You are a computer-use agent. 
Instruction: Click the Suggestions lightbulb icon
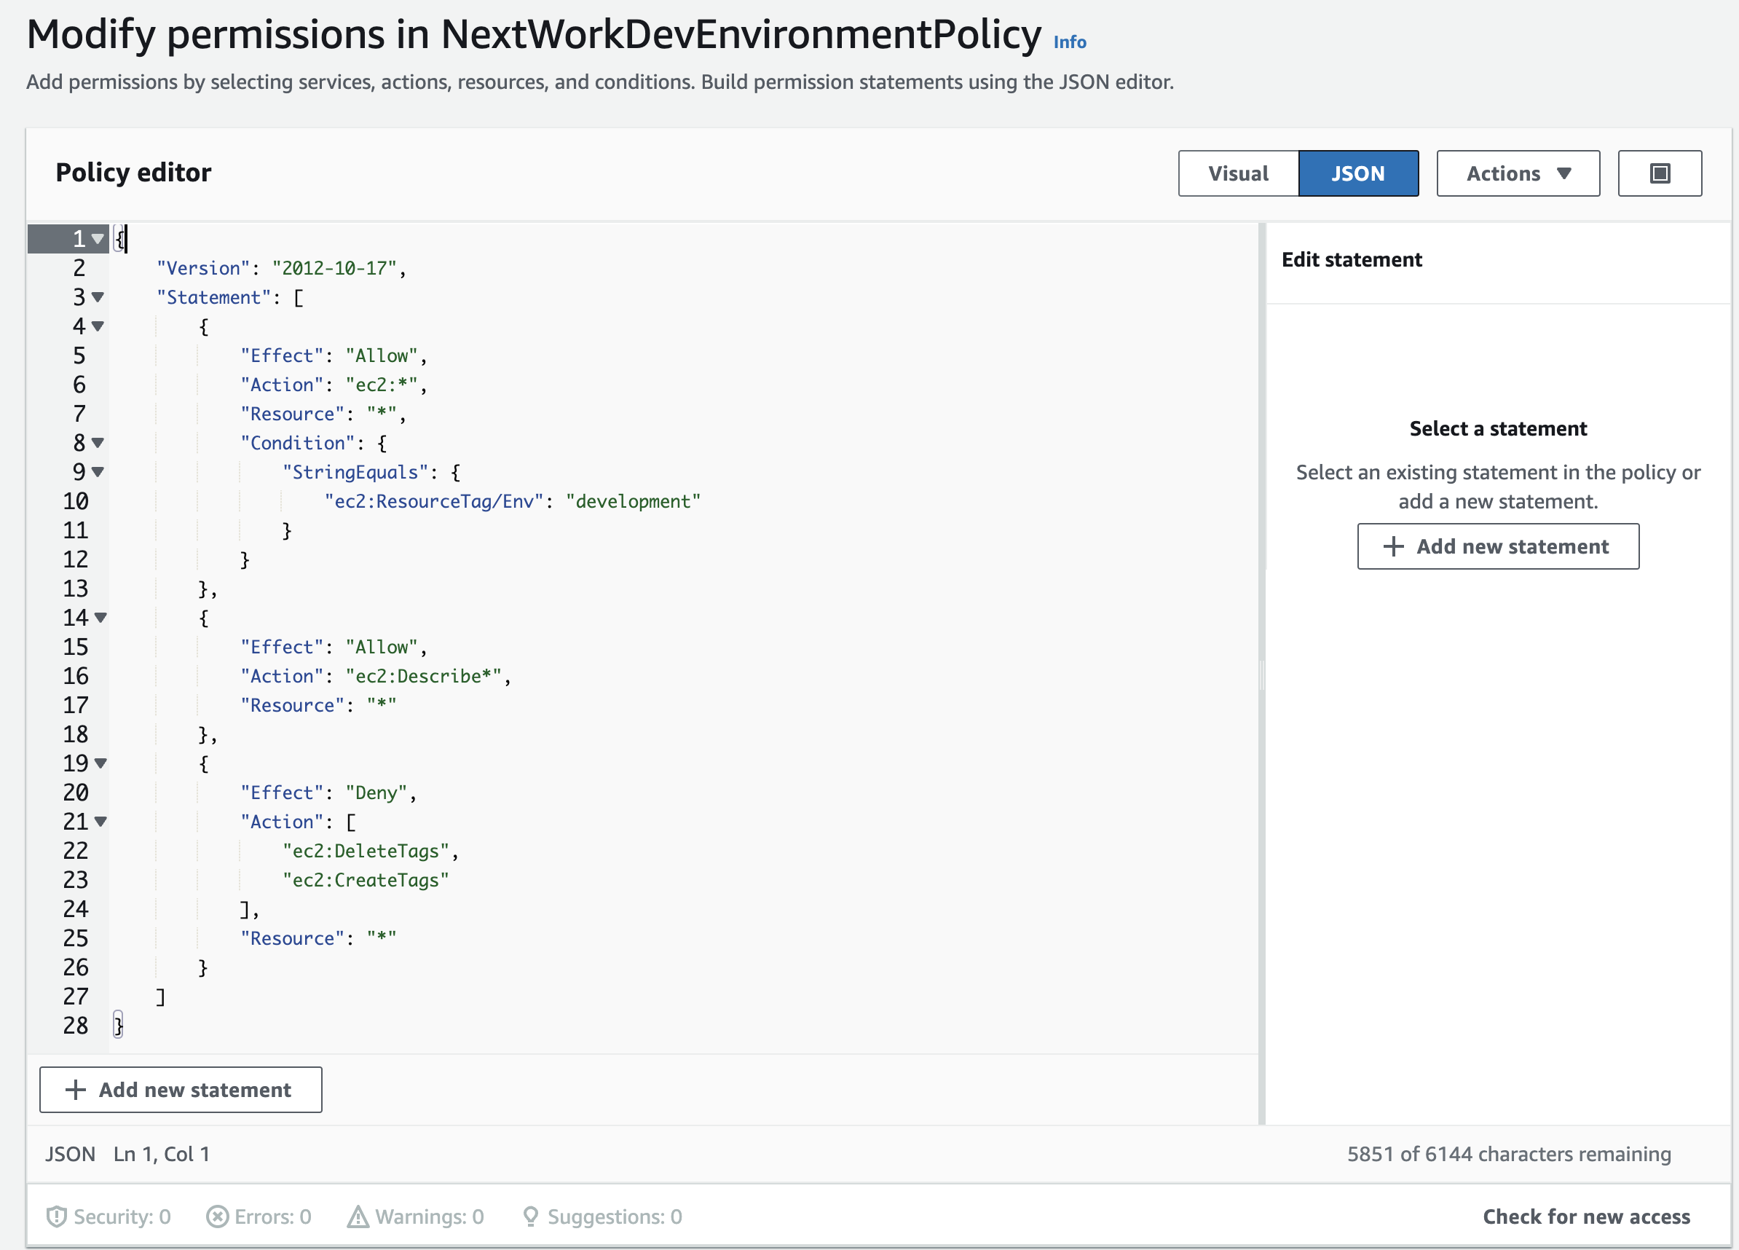tap(530, 1216)
